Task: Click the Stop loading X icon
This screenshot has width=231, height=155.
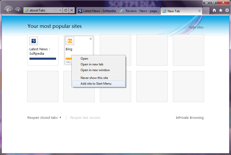Action: click(72, 10)
